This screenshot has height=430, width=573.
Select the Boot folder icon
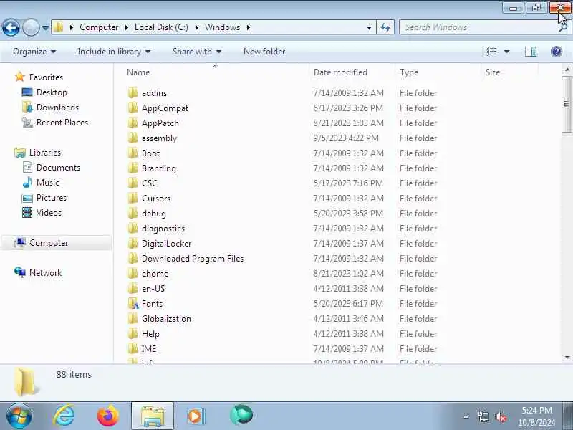[133, 153]
